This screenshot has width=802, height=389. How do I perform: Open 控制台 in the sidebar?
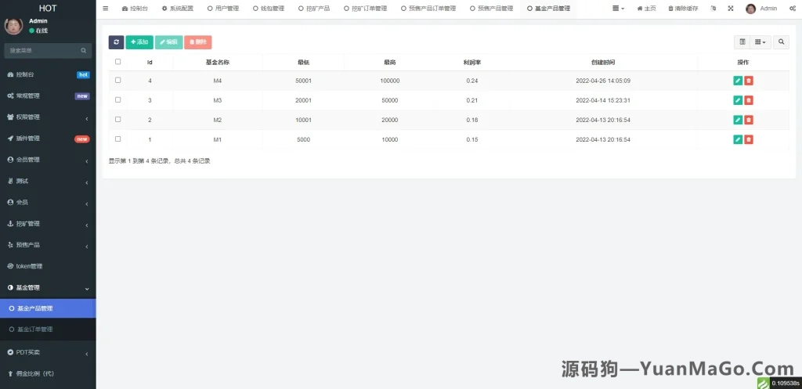click(x=48, y=74)
